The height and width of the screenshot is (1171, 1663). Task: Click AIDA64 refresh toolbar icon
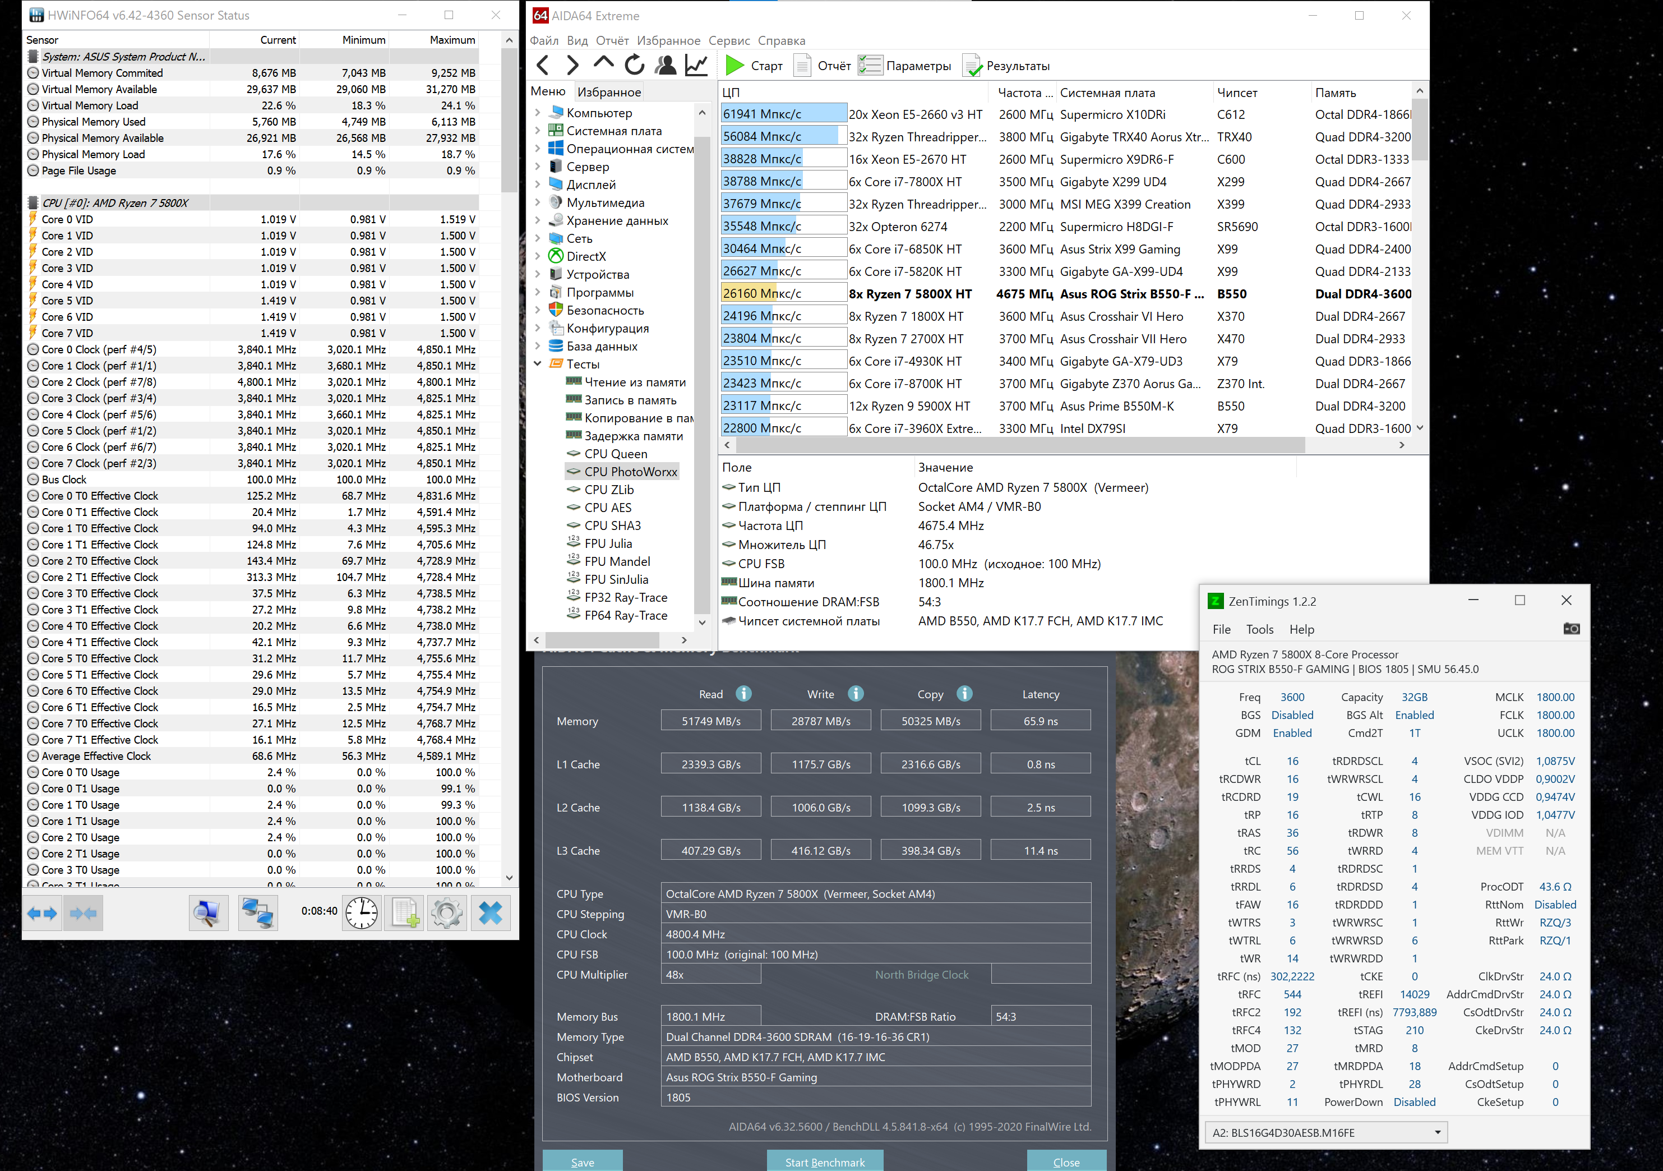click(x=635, y=65)
